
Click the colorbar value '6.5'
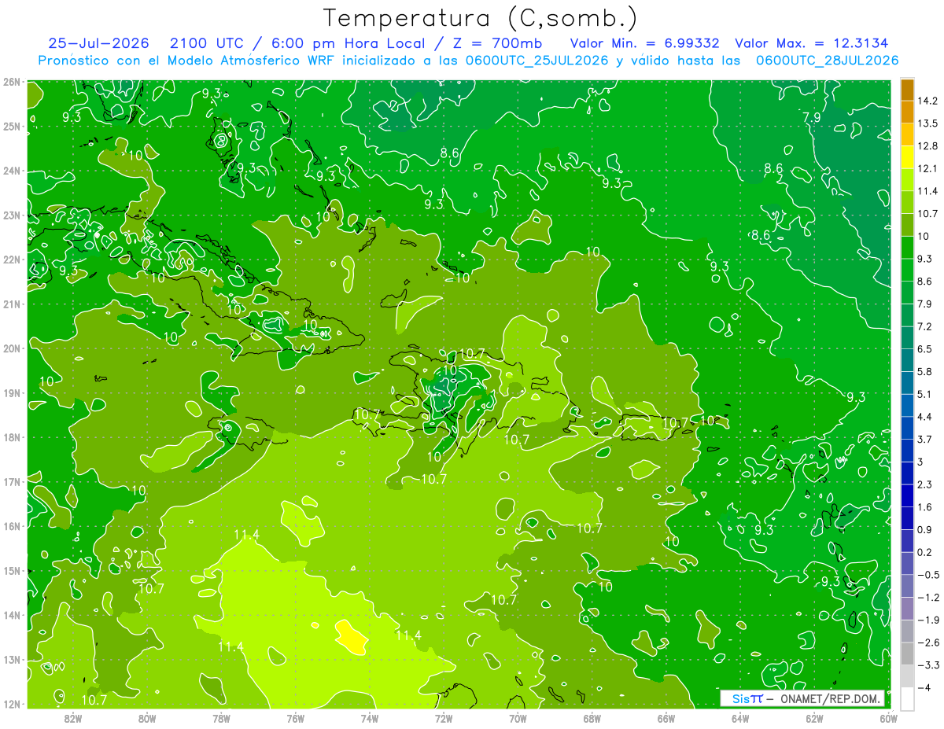(x=925, y=348)
